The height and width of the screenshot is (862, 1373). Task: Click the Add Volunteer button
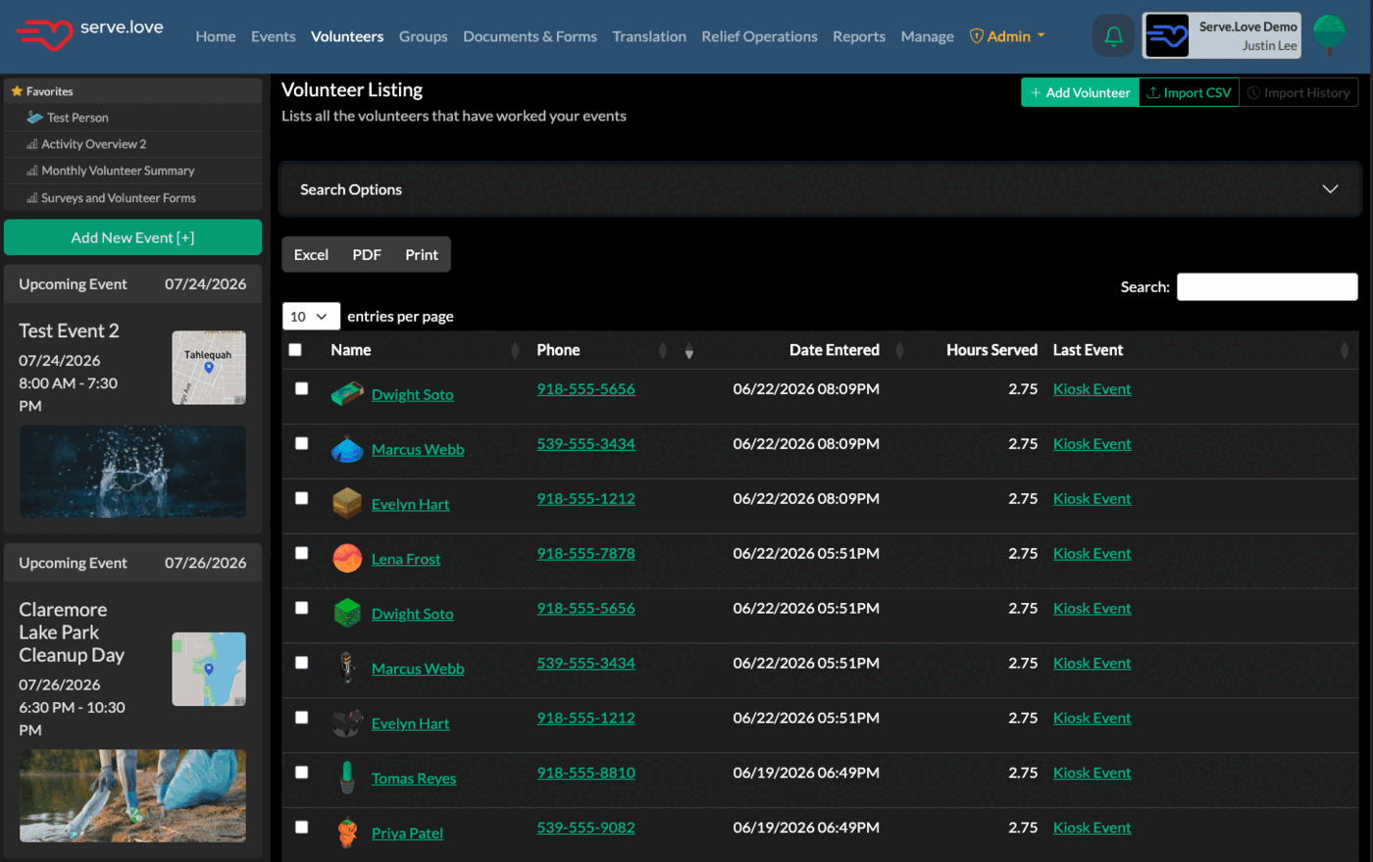point(1080,92)
